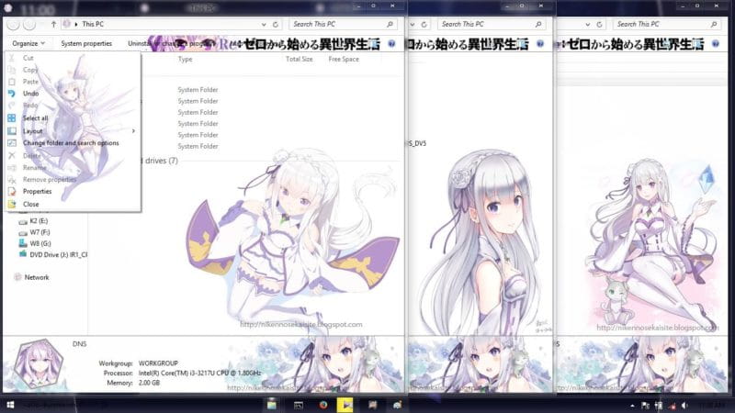The image size is (735, 413).
Task: Go back using the Back arrow button
Action: click(x=13, y=25)
